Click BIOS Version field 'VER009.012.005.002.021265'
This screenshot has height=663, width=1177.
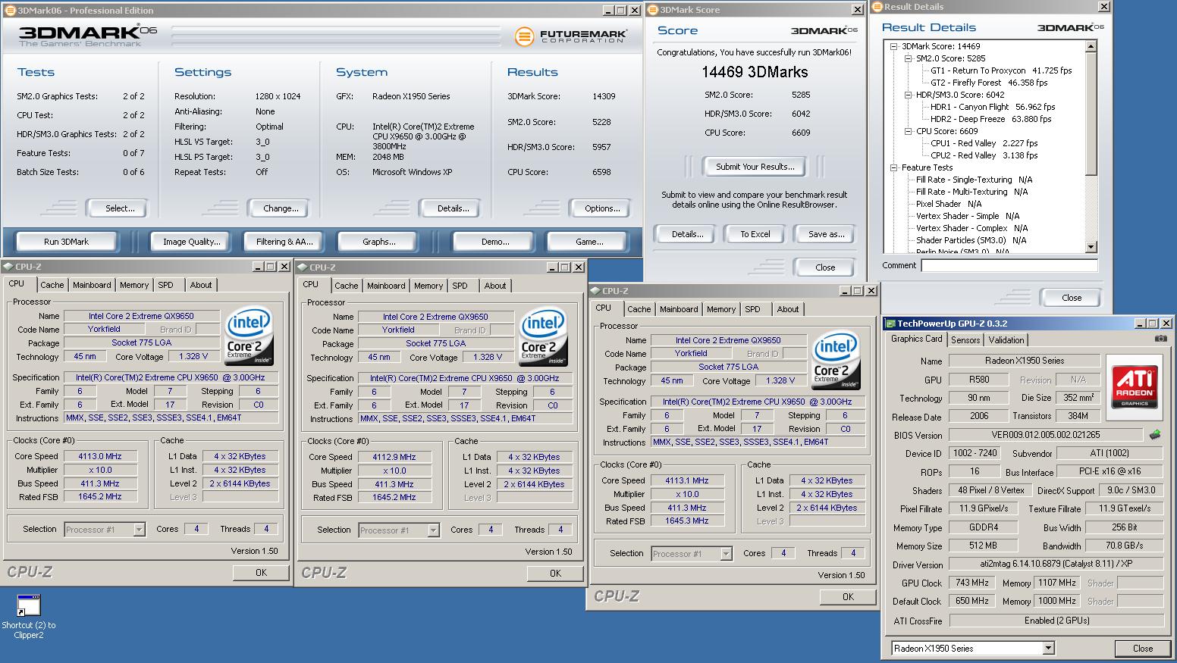point(1046,435)
